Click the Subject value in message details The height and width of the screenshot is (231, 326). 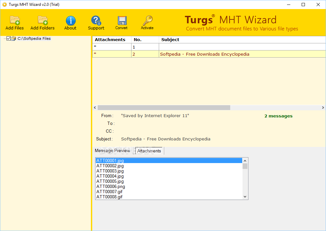pos(166,139)
